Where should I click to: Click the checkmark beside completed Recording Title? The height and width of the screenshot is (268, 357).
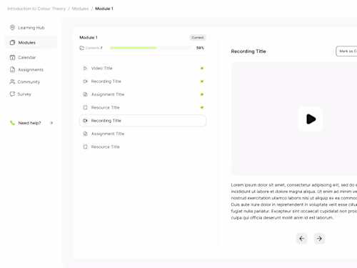202,81
